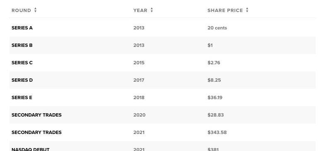Image resolution: width=319 pixels, height=151 pixels.
Task: Click the $2.76 share price cell
Action: point(214,63)
